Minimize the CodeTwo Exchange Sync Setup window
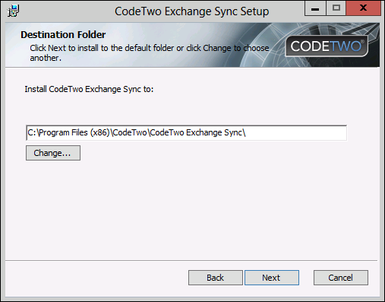The image size is (385, 302). 315,8
